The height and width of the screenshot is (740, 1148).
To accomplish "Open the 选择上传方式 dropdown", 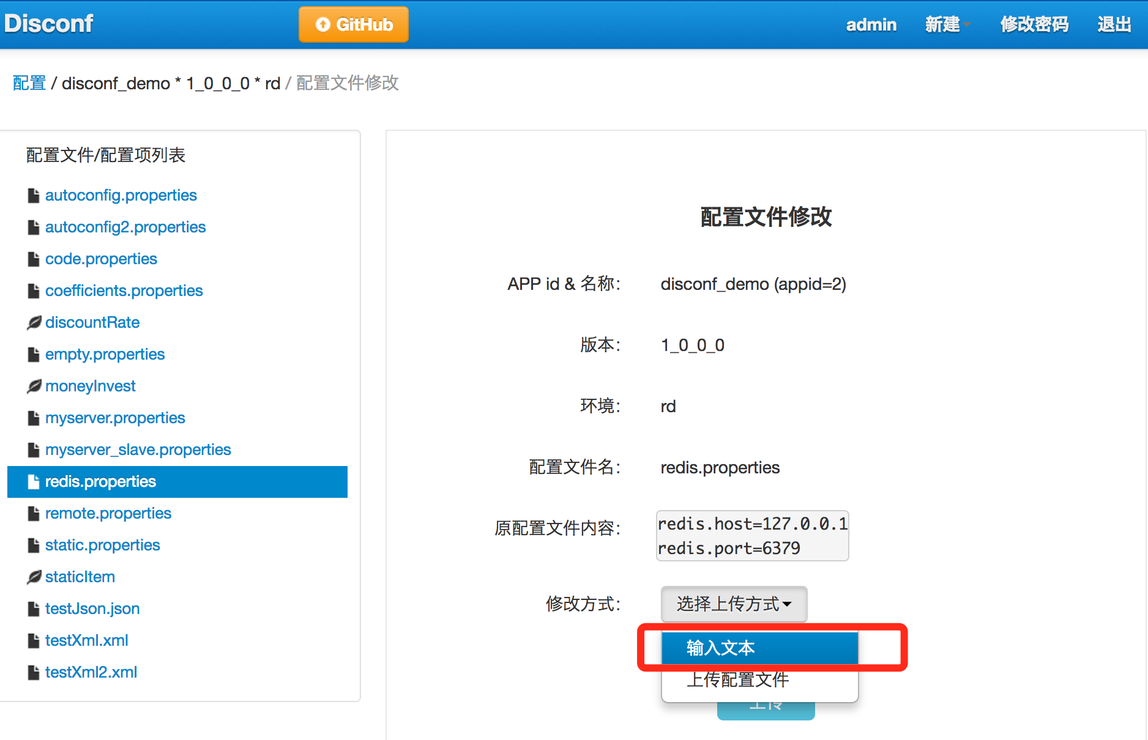I will [734, 604].
